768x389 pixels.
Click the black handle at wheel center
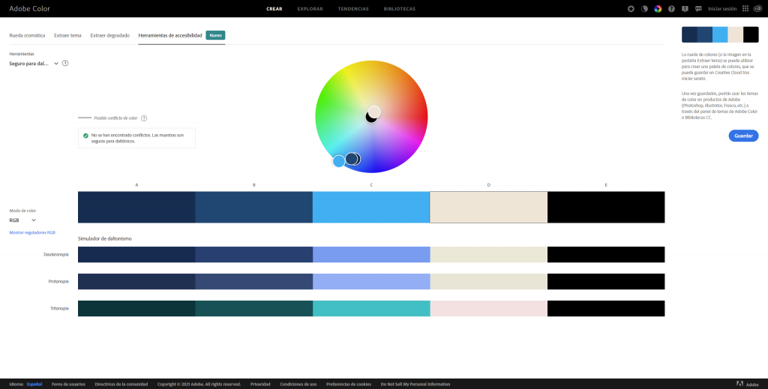point(369,118)
